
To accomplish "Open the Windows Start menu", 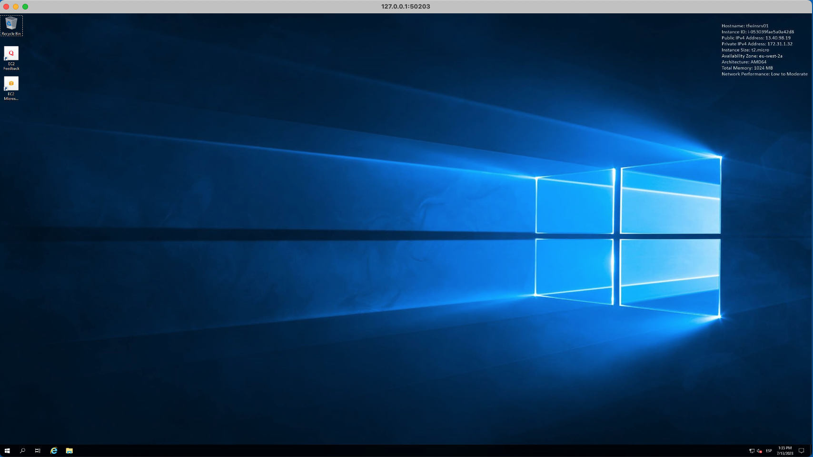I will 7,451.
